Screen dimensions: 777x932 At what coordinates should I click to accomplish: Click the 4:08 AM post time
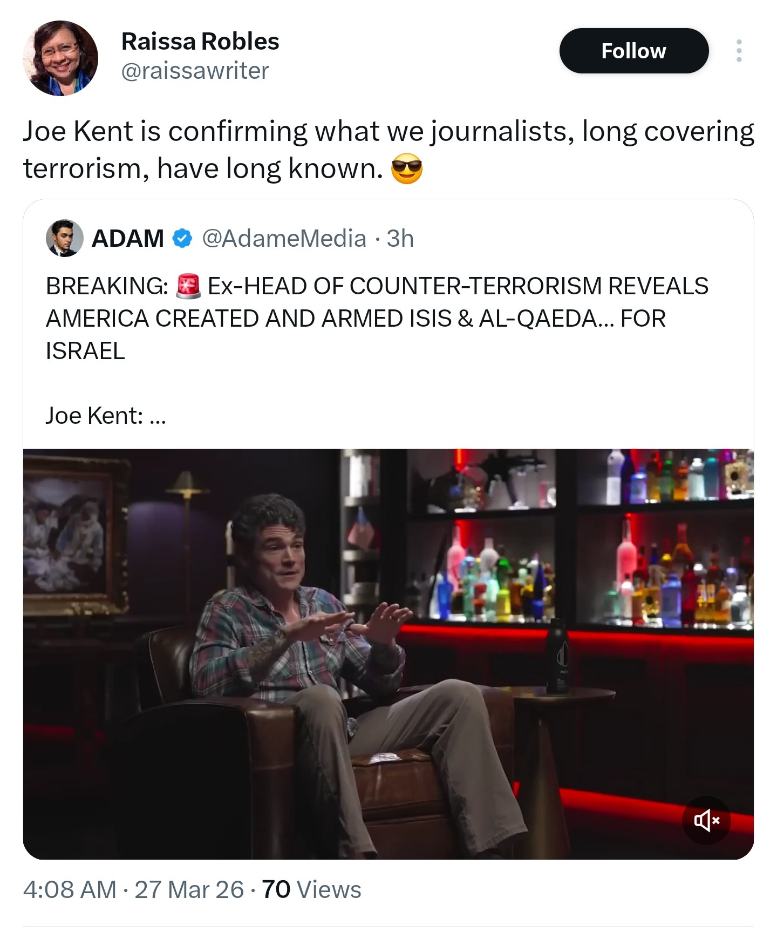pyautogui.click(x=70, y=889)
